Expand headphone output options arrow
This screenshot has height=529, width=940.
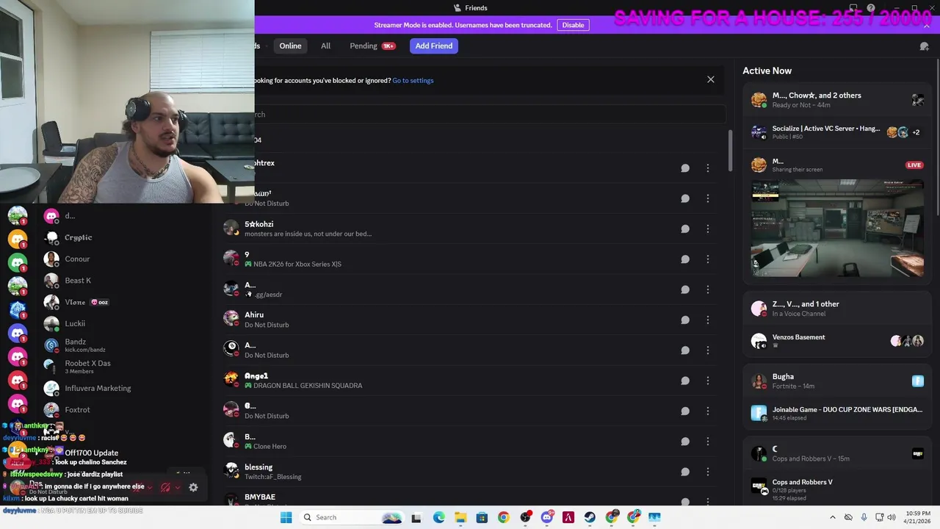click(178, 487)
